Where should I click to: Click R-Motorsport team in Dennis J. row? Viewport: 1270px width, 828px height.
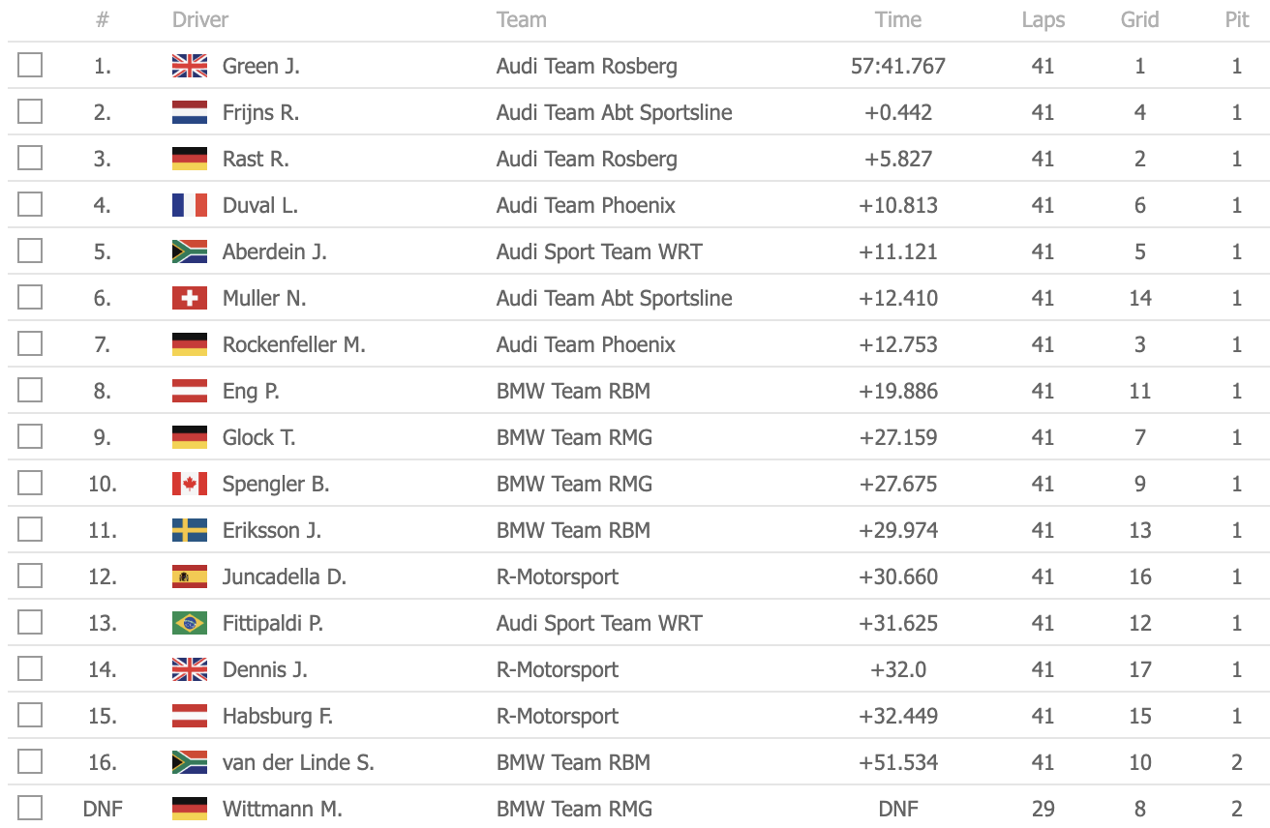click(557, 669)
